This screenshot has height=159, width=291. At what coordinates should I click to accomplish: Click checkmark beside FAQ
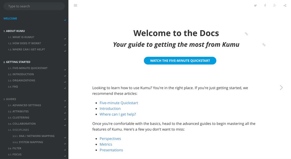click(65, 88)
